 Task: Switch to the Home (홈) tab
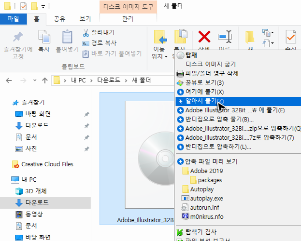point(36,19)
